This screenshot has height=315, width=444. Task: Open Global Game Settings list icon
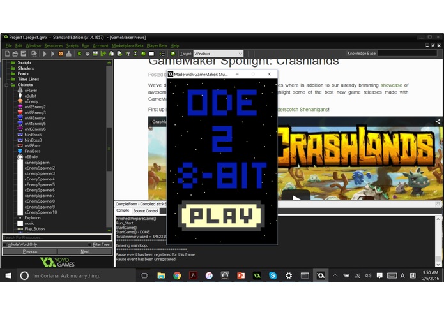[162, 54]
